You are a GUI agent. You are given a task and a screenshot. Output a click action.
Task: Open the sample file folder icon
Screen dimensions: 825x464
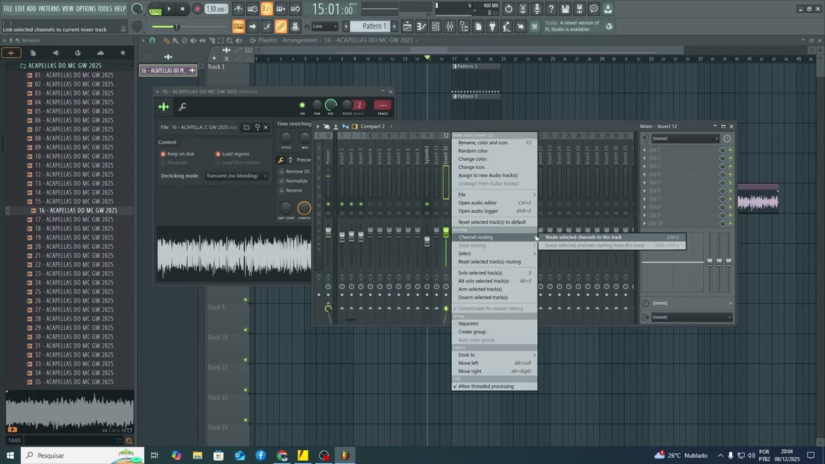(x=246, y=127)
